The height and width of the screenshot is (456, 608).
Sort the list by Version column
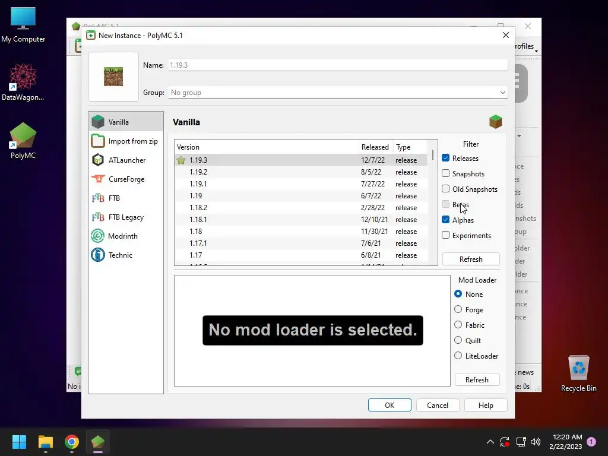pos(267,147)
